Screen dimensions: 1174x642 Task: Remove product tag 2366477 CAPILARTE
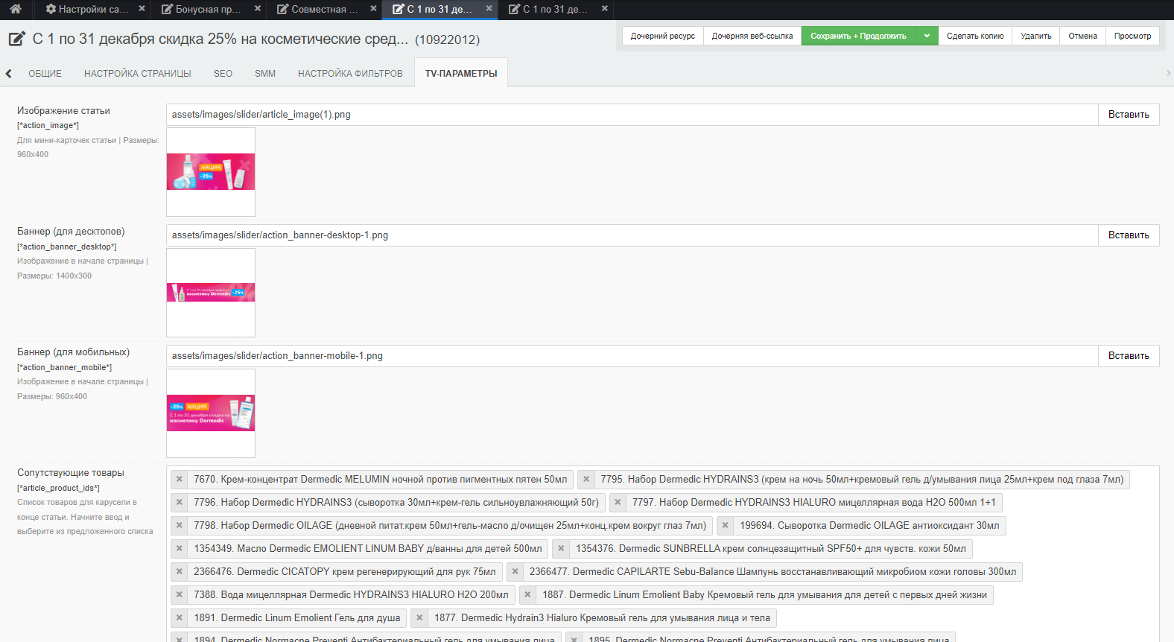[x=515, y=572]
